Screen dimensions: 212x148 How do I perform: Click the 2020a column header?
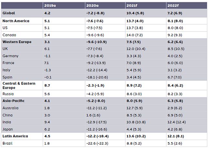pos(92,5)
